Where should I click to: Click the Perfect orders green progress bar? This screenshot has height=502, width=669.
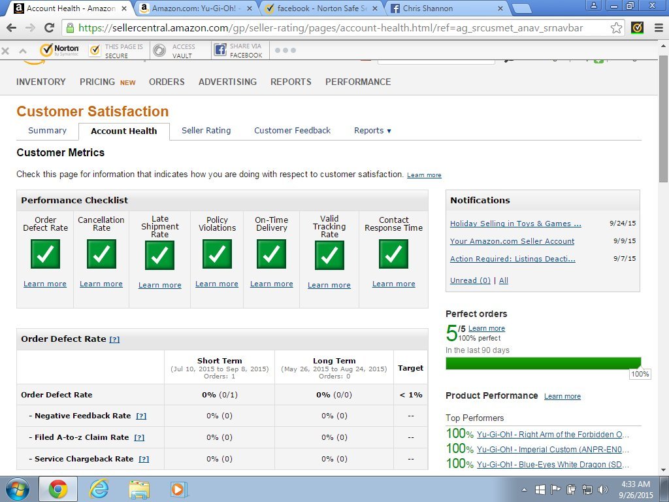(x=543, y=363)
